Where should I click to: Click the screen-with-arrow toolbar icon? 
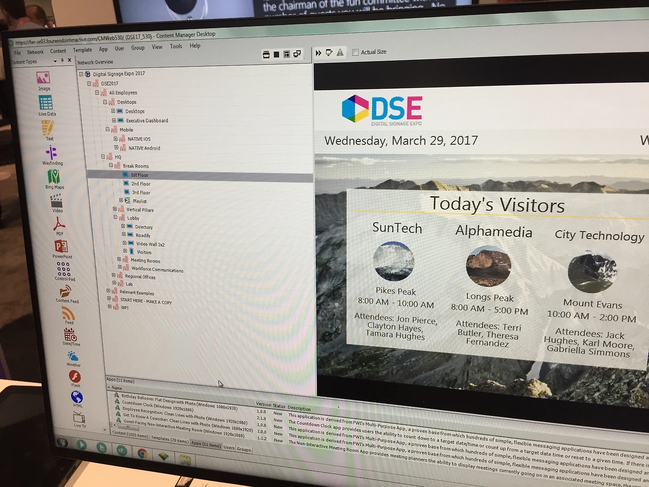329,52
